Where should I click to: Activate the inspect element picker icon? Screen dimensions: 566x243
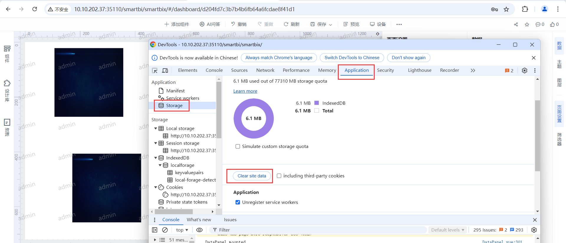click(155, 70)
